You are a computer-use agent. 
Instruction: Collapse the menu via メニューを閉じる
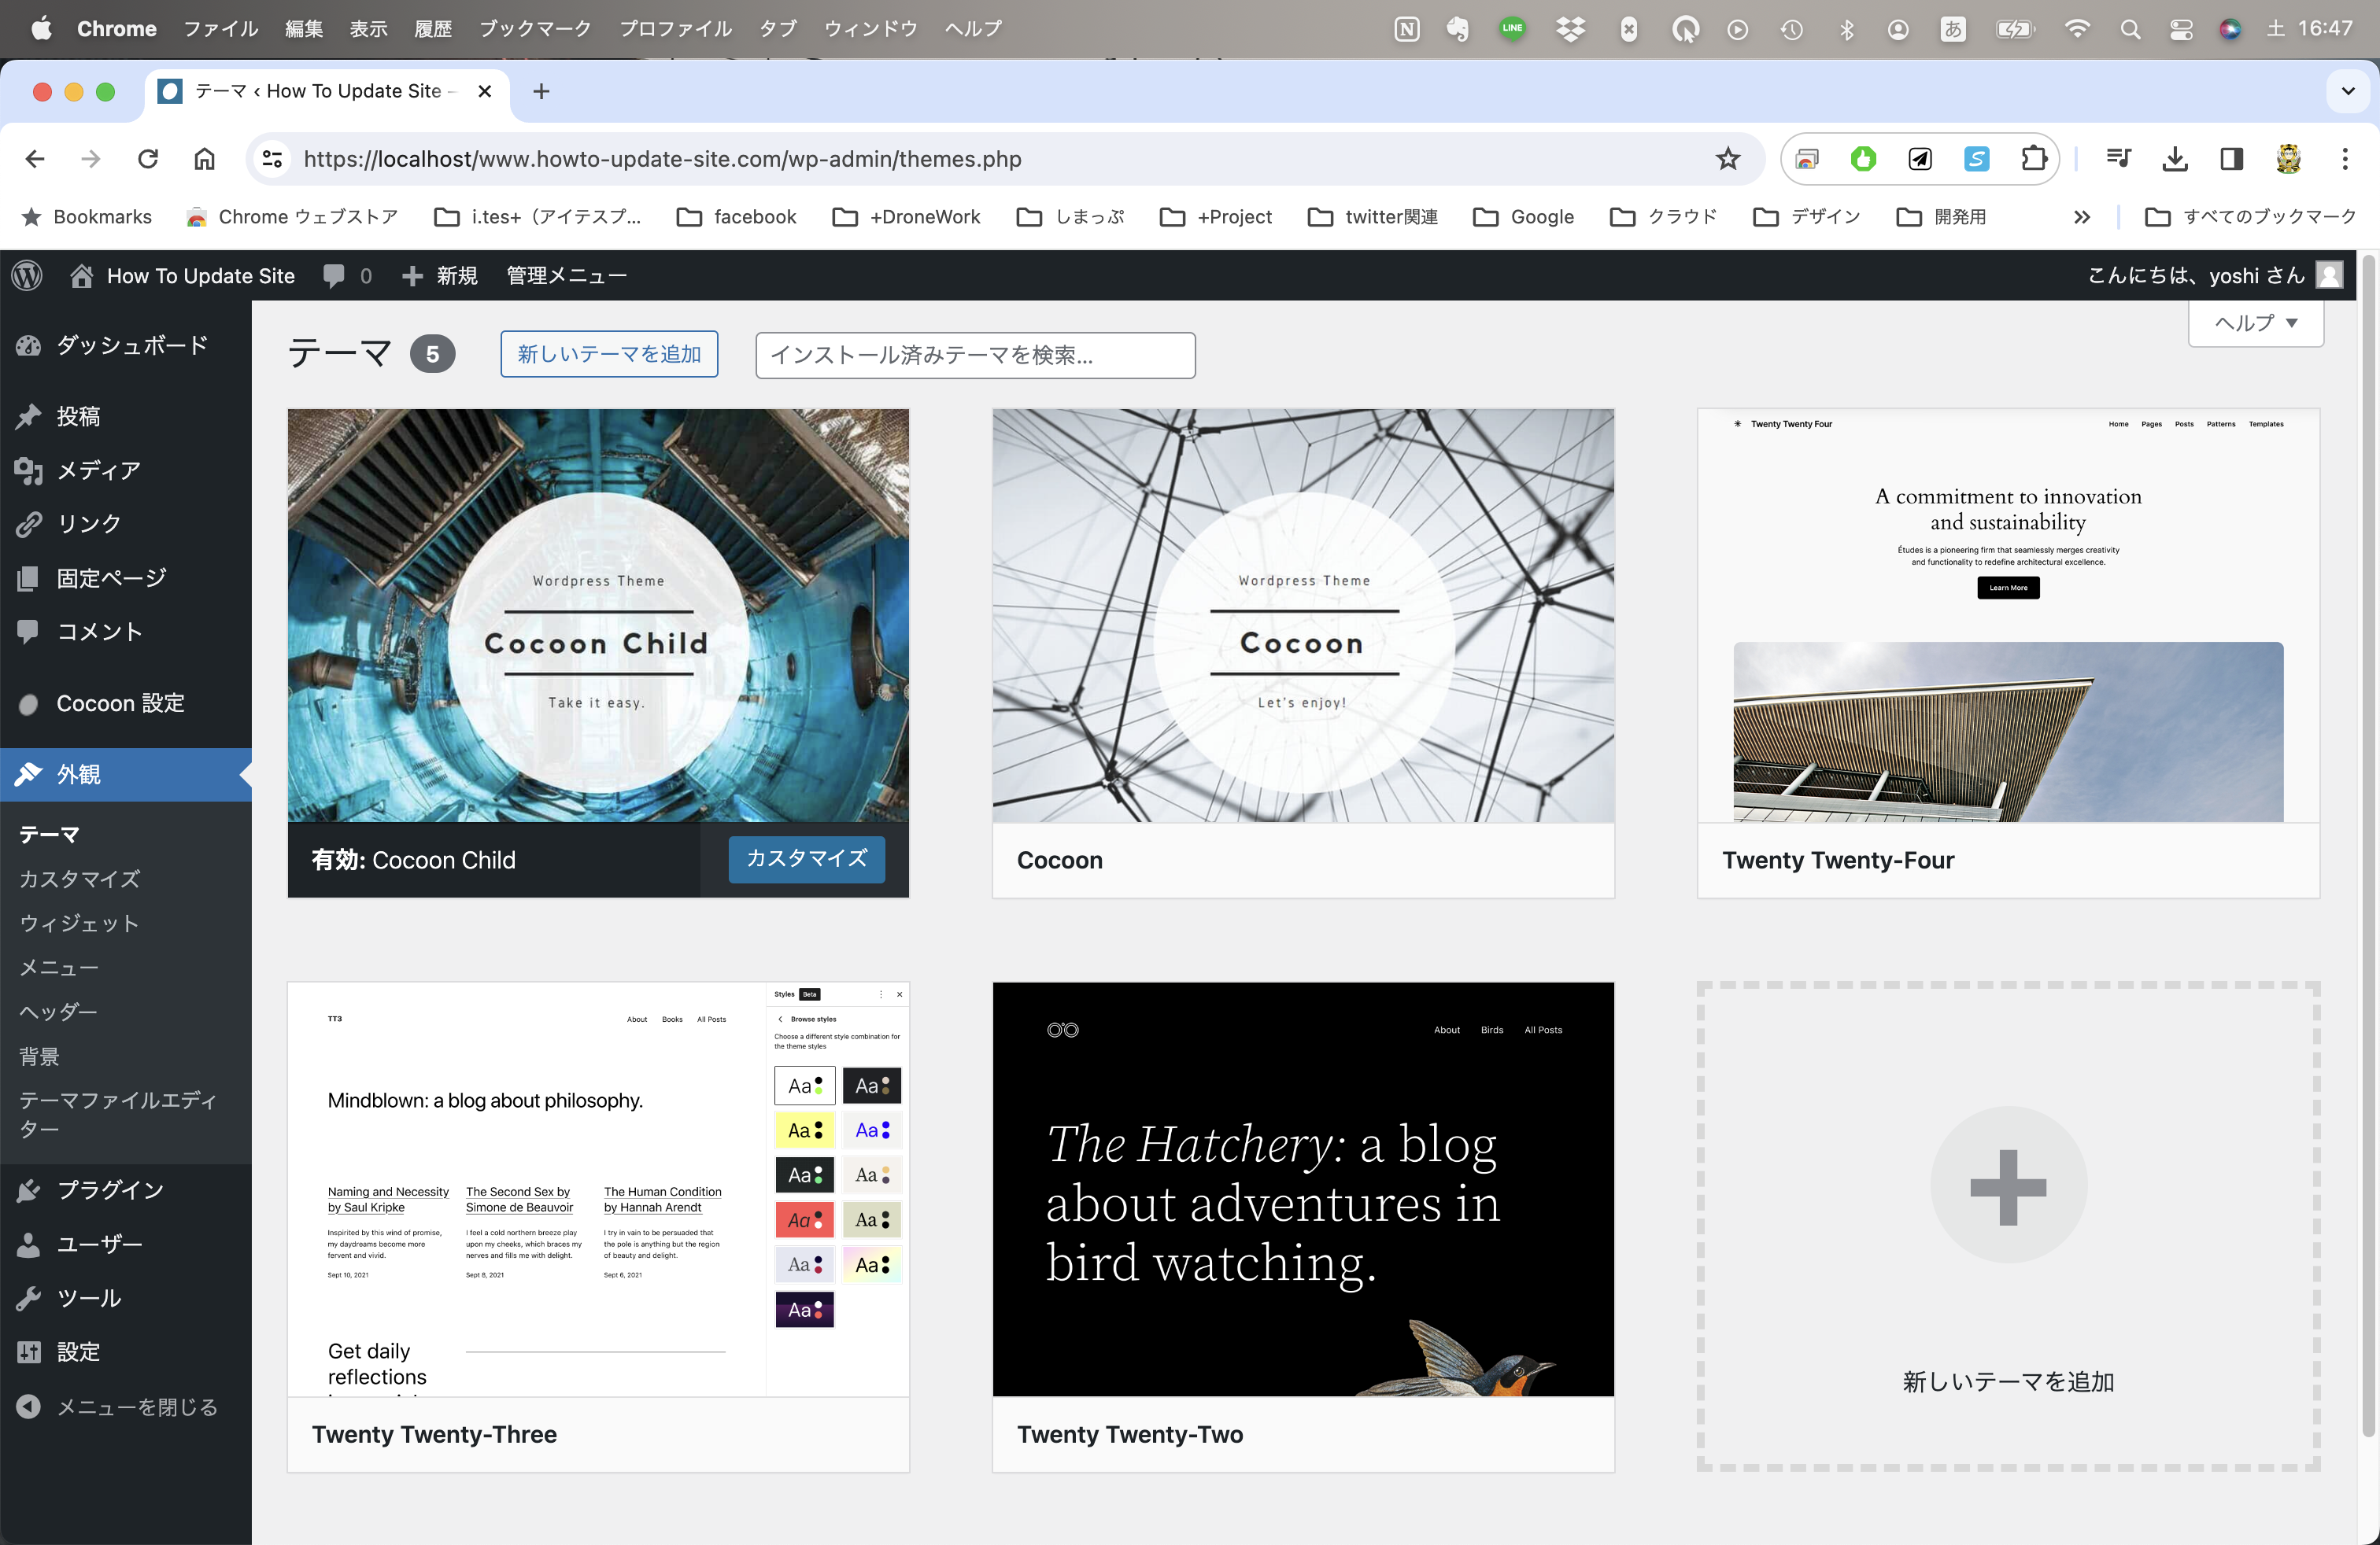click(x=136, y=1407)
